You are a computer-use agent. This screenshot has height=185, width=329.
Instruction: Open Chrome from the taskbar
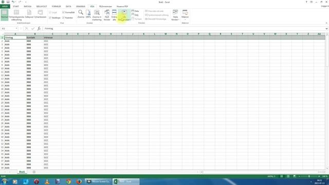point(68,181)
